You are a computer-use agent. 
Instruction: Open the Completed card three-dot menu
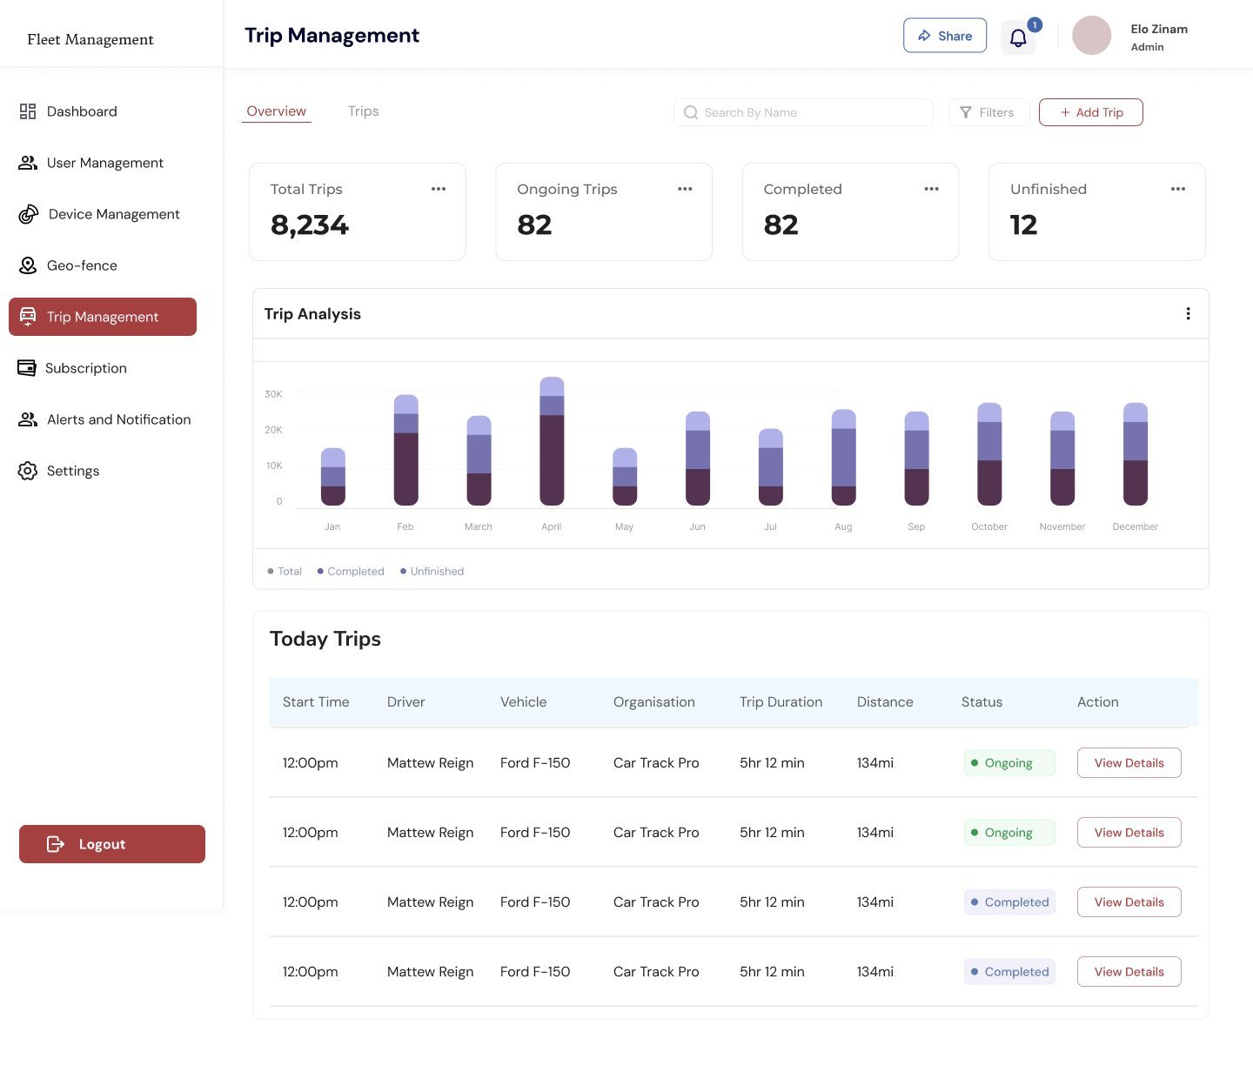point(931,189)
